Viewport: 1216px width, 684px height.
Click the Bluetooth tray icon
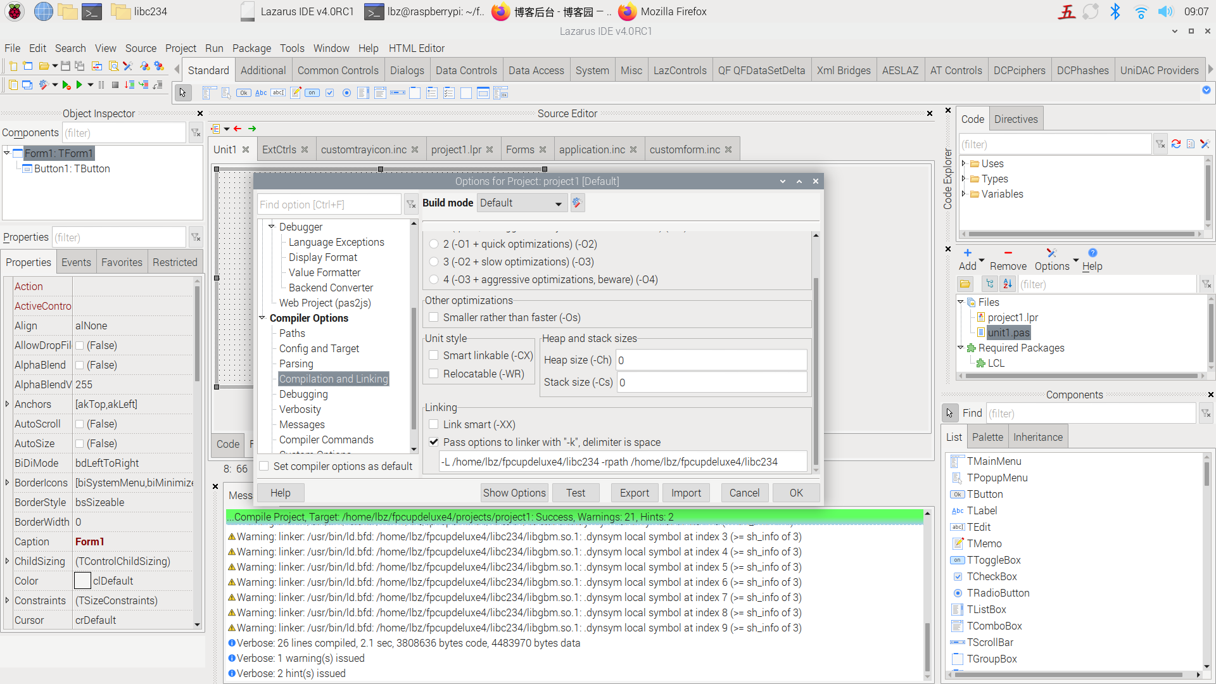coord(1115,11)
